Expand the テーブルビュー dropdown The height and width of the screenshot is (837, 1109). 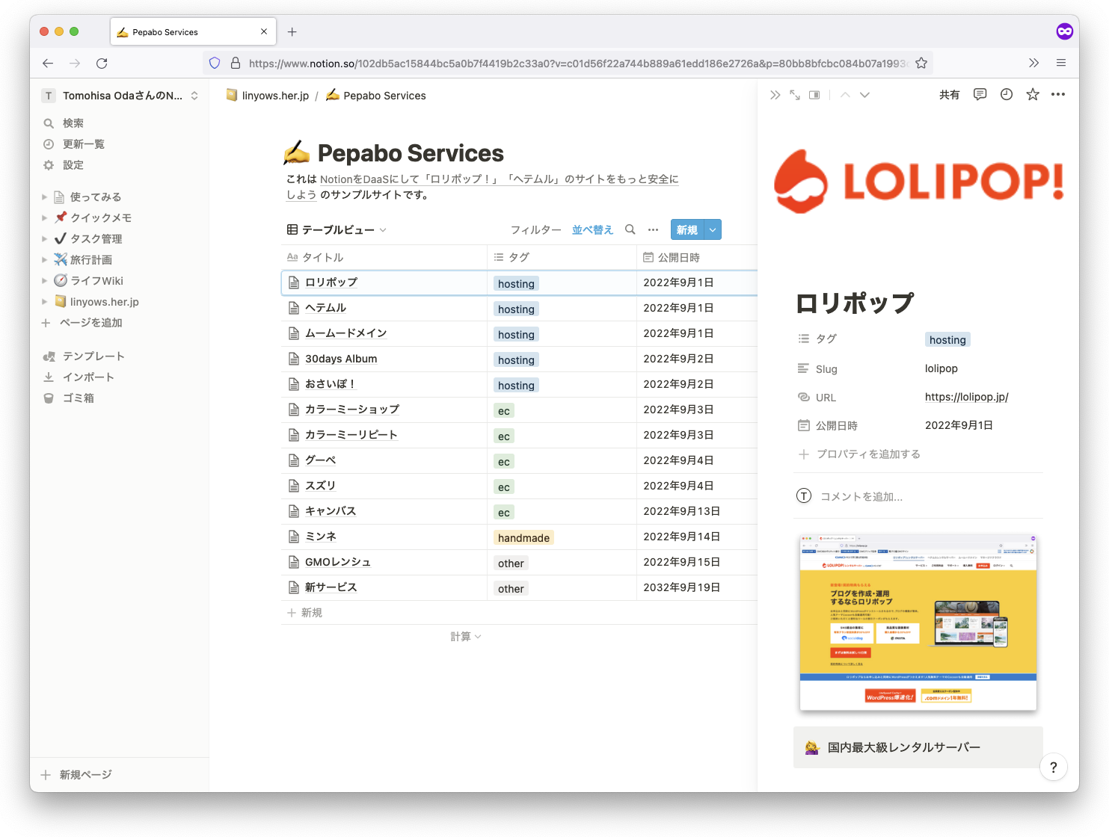[382, 229]
